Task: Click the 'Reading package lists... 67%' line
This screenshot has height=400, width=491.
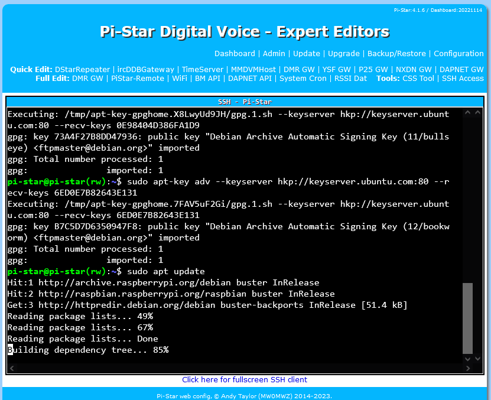Action: [x=80, y=327]
